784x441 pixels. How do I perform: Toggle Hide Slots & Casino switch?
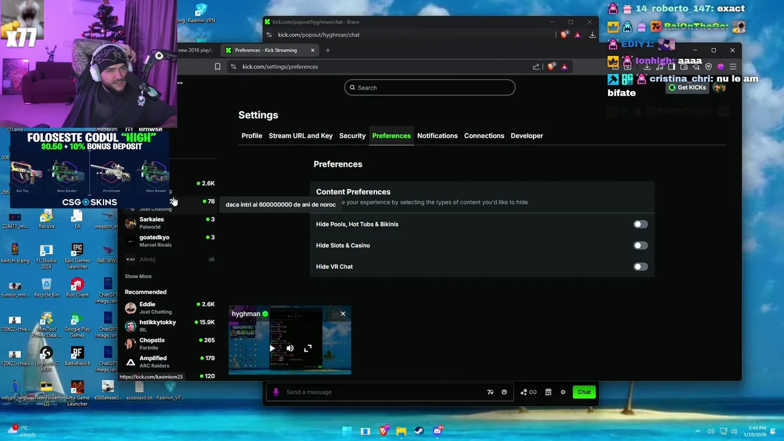coord(640,246)
